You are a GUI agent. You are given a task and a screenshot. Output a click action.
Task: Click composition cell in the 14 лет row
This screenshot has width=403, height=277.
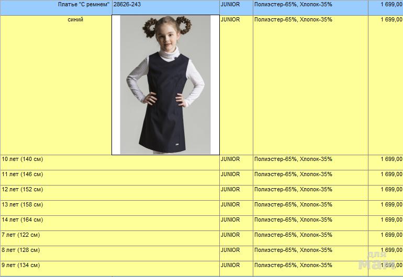tap(293, 220)
